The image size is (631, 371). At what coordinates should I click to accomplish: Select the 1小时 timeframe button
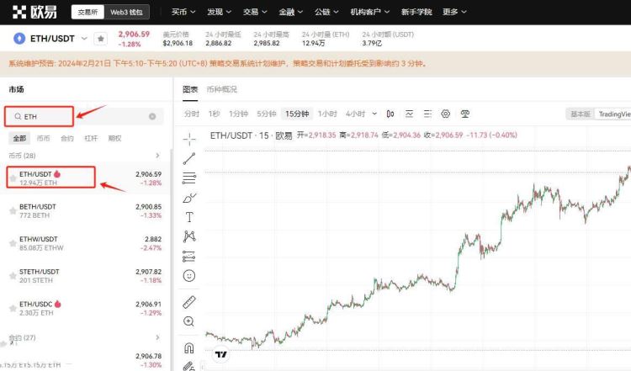(327, 114)
